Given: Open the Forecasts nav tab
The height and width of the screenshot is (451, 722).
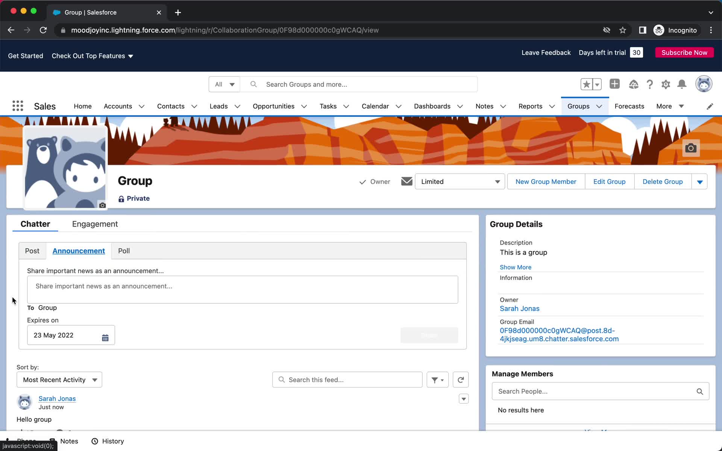Looking at the screenshot, I should (x=629, y=106).
